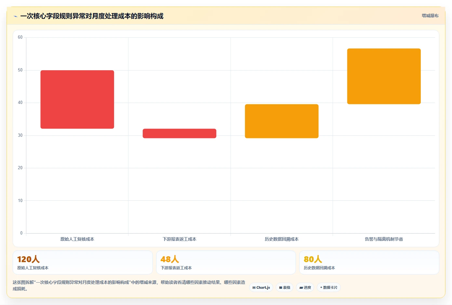Click the y-axis value 10

click(x=20, y=201)
